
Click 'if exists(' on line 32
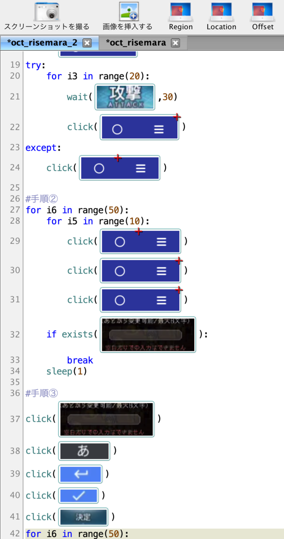72,335
